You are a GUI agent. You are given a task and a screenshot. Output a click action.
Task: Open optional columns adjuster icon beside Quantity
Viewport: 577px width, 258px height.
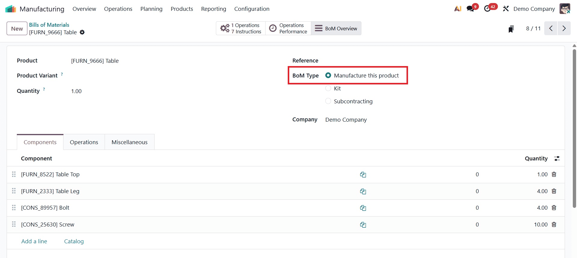coord(557,158)
